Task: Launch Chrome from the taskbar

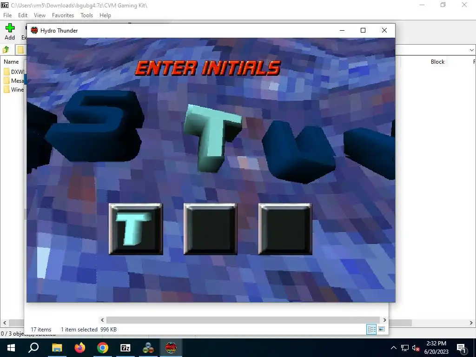Action: 103,348
